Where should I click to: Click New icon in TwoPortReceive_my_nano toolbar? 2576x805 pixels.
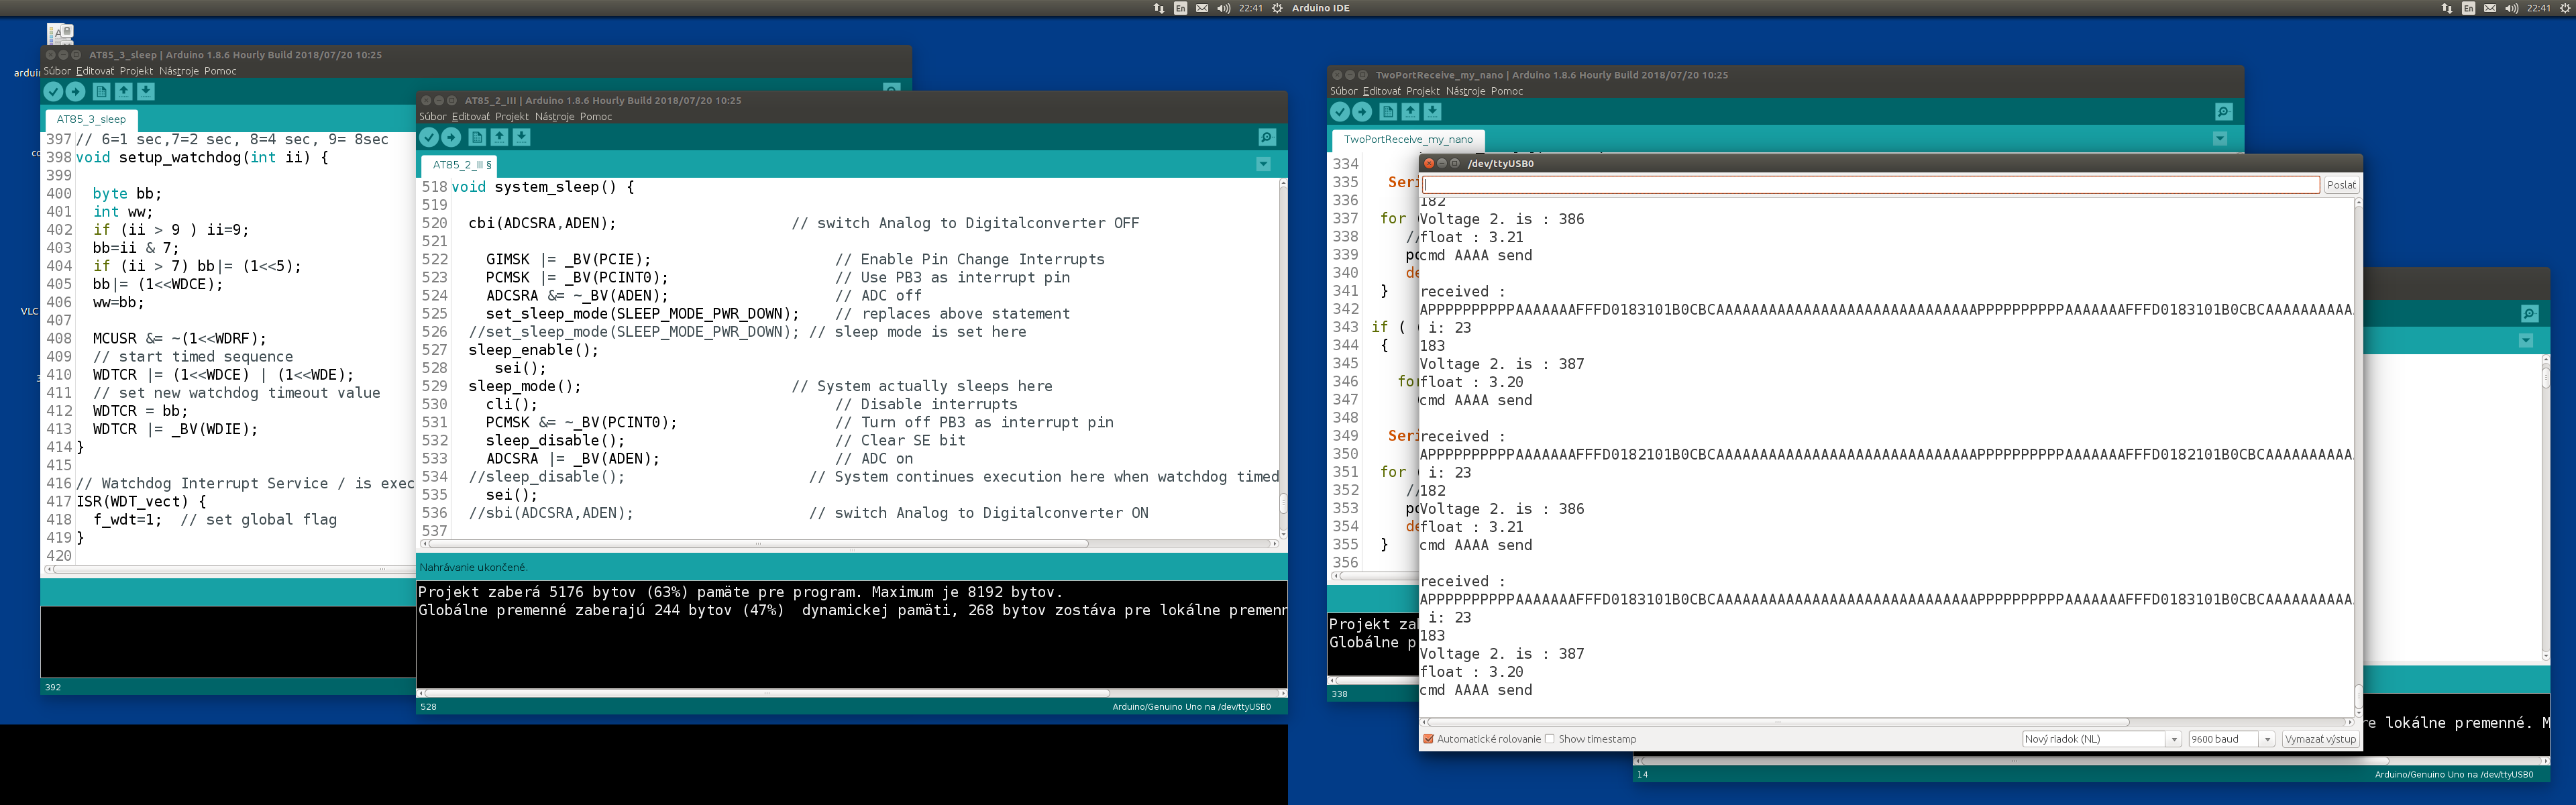(x=1388, y=112)
